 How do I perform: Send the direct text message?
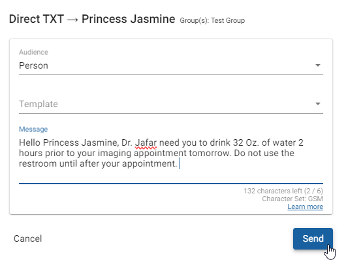pyautogui.click(x=313, y=238)
